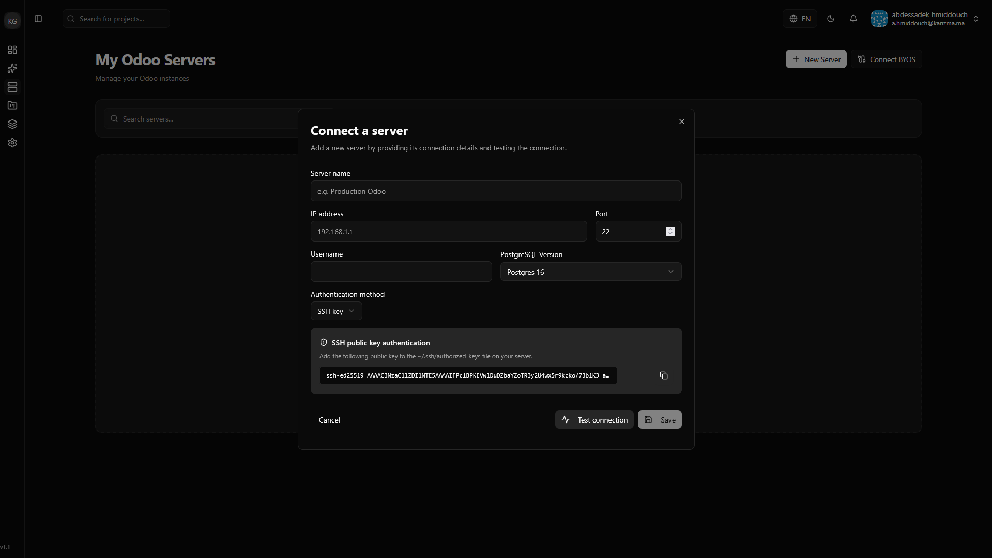Image resolution: width=992 pixels, height=558 pixels.
Task: Click the IP address input field
Action: coord(449,231)
